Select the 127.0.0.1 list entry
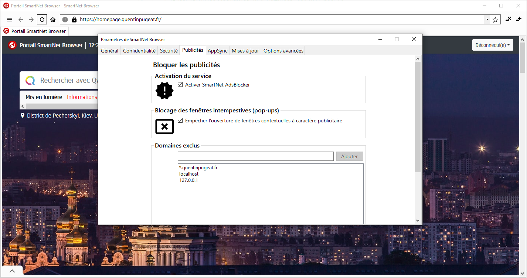The width and height of the screenshot is (527, 278). (x=188, y=180)
